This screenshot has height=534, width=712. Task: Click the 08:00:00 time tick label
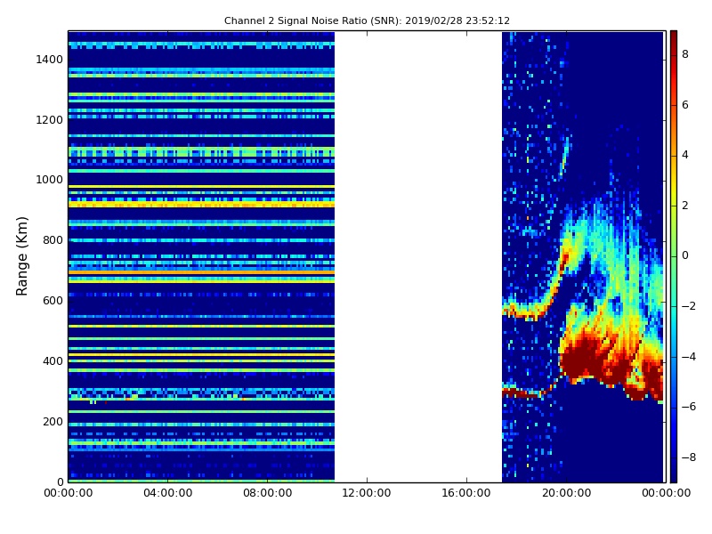(x=268, y=493)
